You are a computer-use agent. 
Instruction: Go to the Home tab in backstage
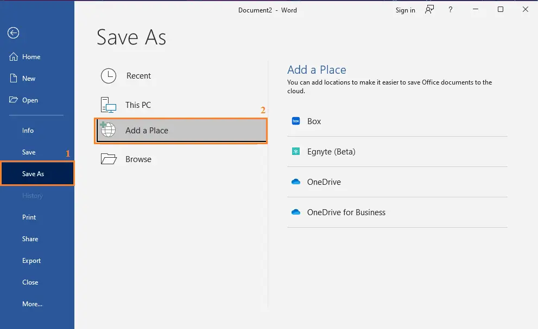[37, 56]
